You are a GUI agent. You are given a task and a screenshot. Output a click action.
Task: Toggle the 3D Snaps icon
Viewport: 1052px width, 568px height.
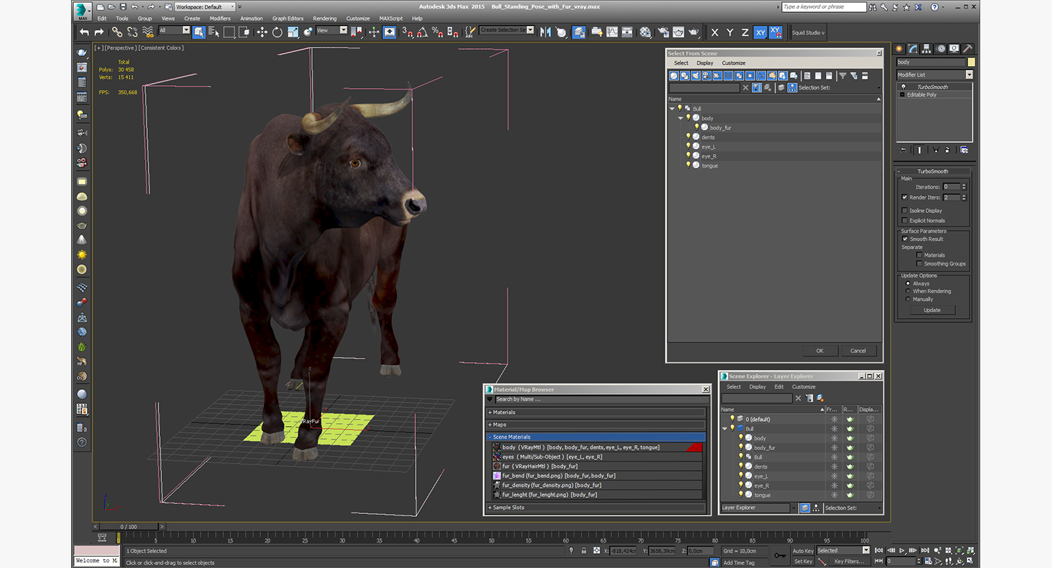(x=407, y=32)
